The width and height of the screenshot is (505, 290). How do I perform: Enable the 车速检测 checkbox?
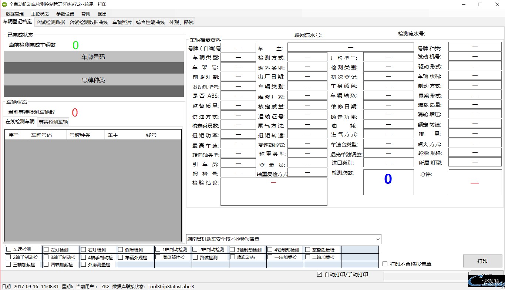point(9,249)
